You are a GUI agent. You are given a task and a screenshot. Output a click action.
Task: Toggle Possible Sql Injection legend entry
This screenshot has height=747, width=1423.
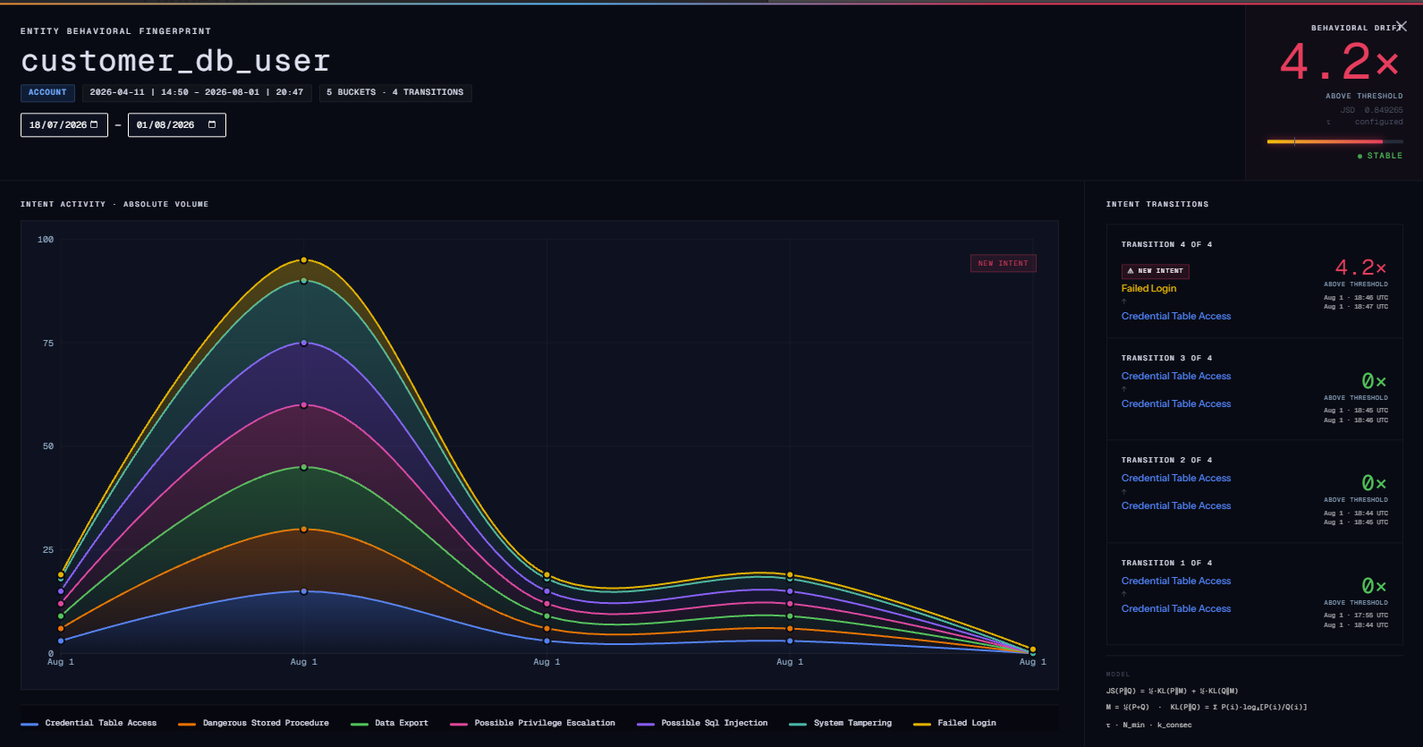703,723
